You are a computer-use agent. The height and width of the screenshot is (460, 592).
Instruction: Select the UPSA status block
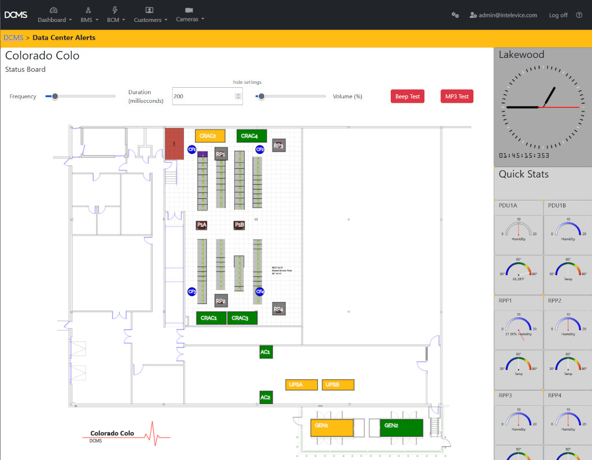[x=301, y=384]
